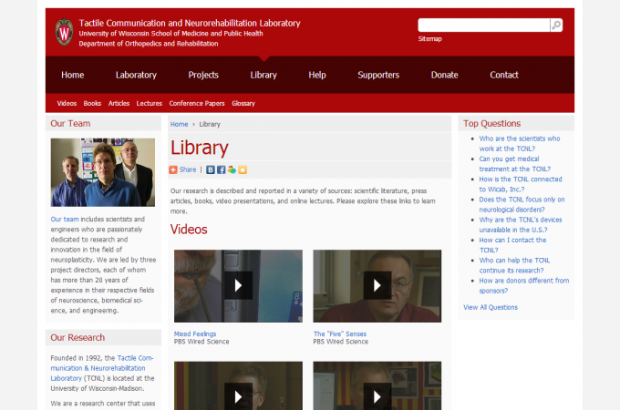Click View All Questions link

point(491,307)
